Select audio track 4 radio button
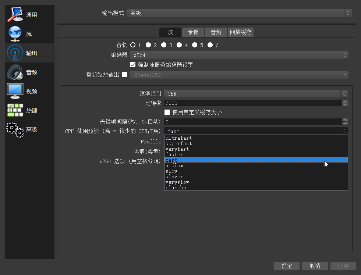The width and height of the screenshot is (361, 275). pos(179,45)
